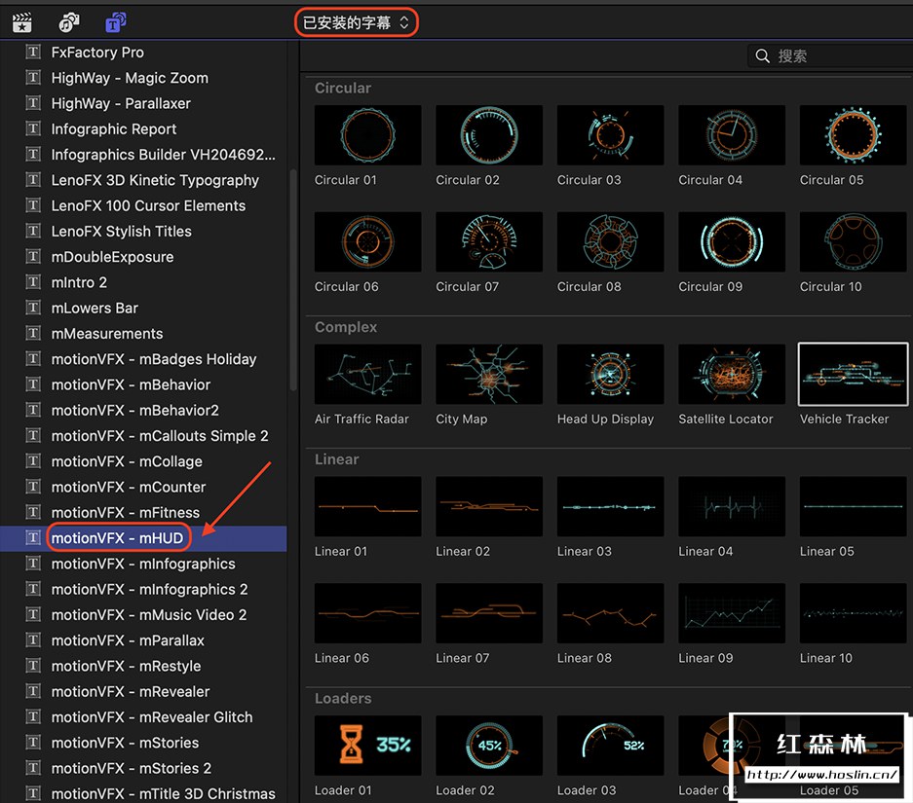Select the Circular 05 title thumbnail
913x803 pixels.
(x=853, y=135)
